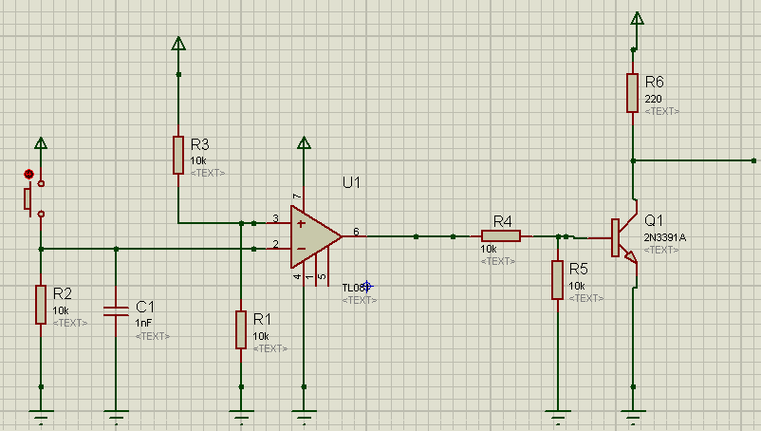The image size is (761, 431).
Task: Click the C1 reference label
Action: tap(145, 307)
